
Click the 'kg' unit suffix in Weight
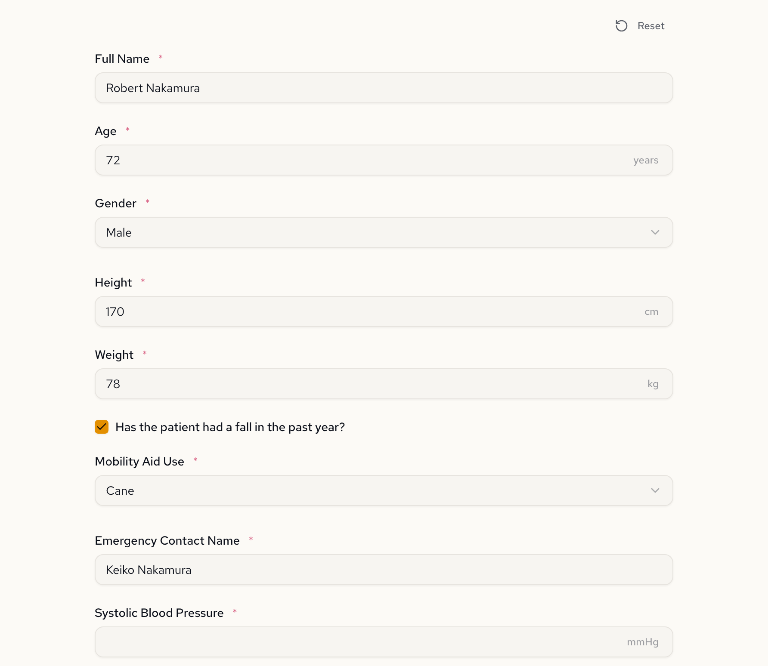[x=653, y=384]
